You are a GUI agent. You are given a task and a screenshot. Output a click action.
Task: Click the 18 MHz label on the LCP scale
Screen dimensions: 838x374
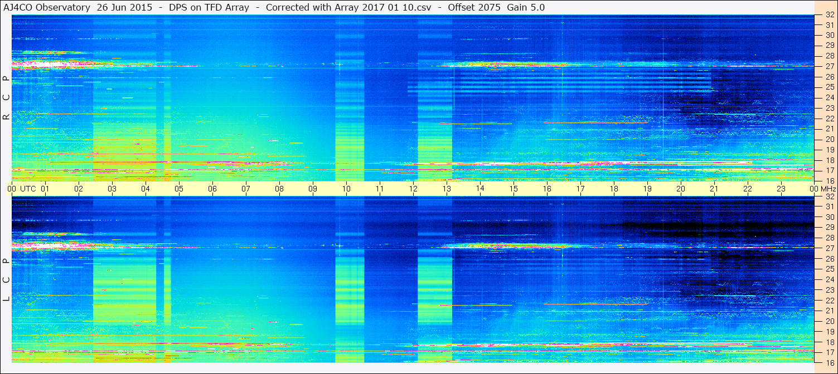(829, 342)
